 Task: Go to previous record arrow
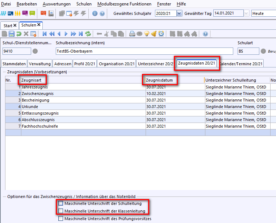click(59, 34)
